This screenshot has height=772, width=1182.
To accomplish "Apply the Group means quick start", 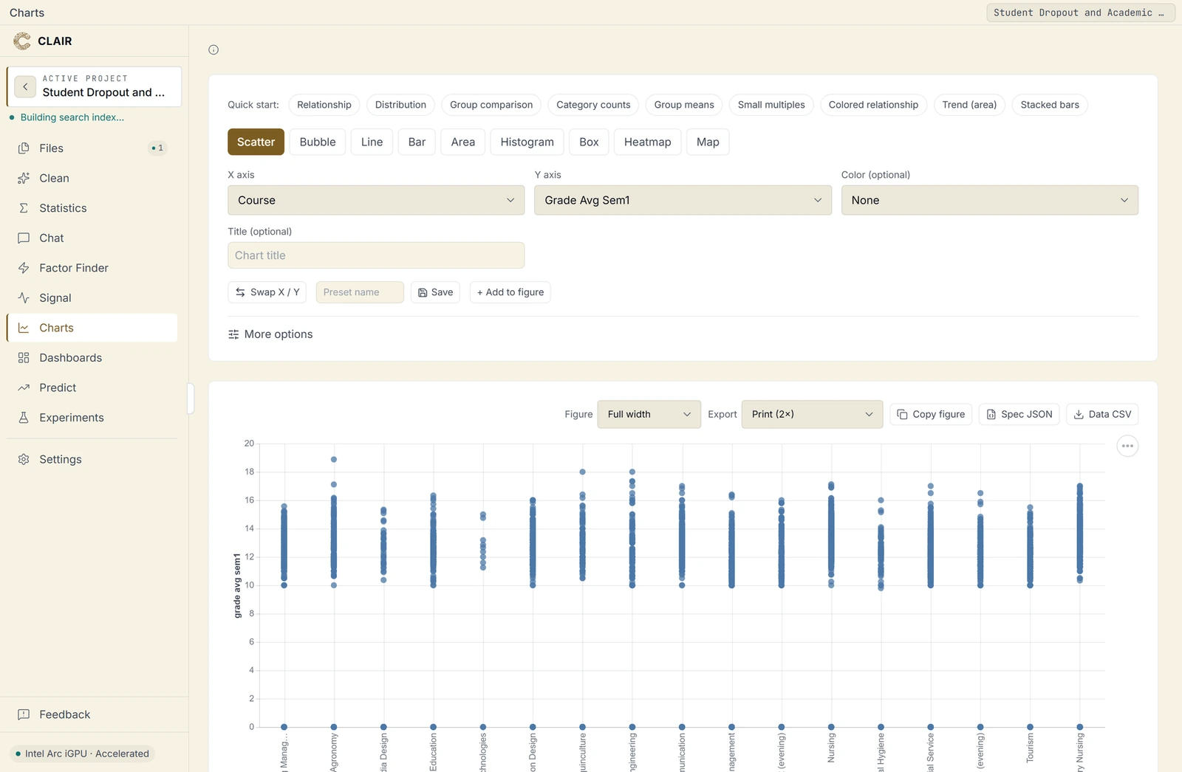I will coord(684,105).
